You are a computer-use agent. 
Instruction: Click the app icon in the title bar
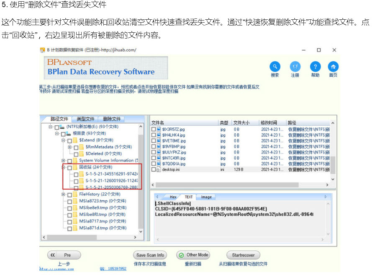tap(43, 50)
